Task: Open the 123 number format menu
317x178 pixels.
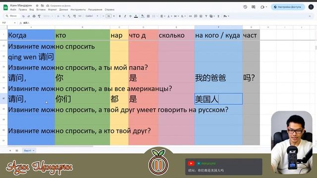Action: pos(80,16)
